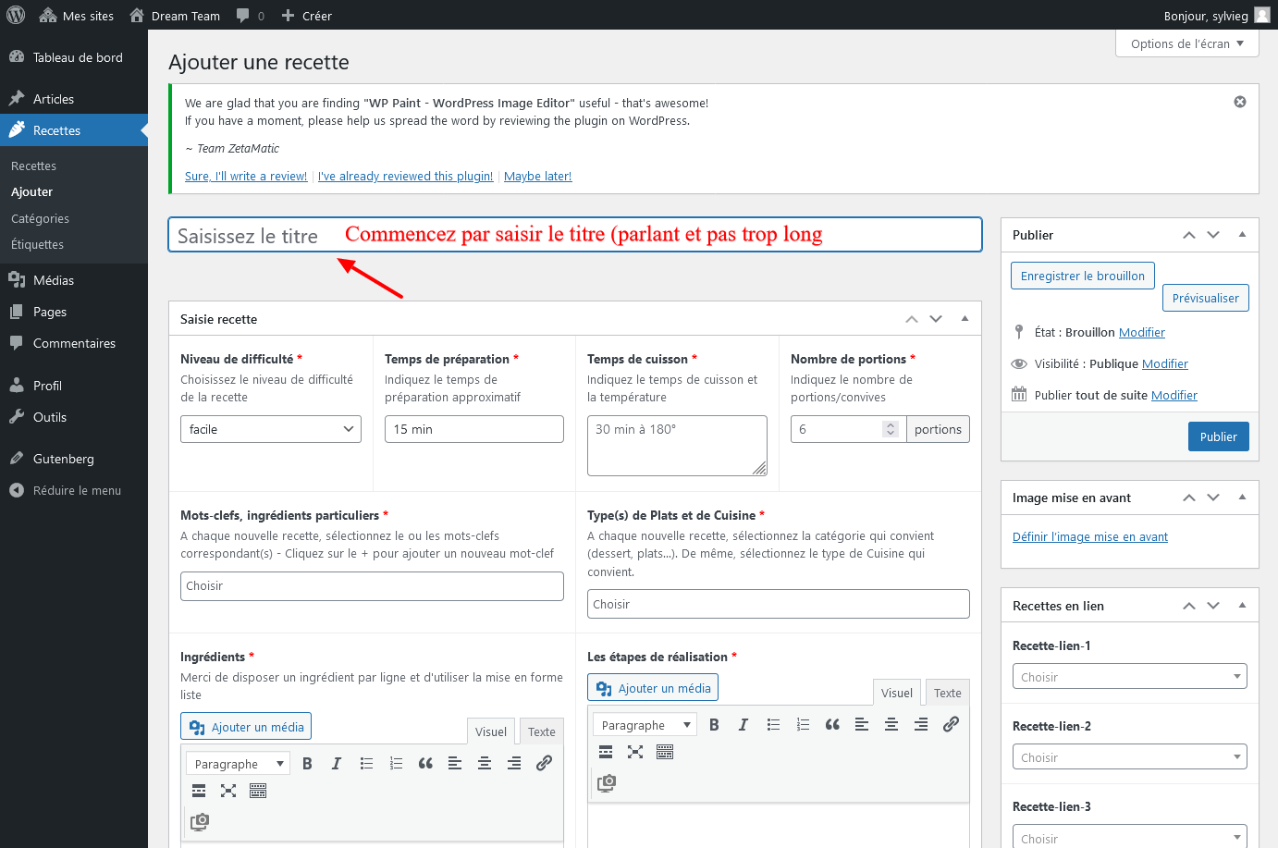
Task: Toggle the Saisie recette panel
Action: point(965,319)
